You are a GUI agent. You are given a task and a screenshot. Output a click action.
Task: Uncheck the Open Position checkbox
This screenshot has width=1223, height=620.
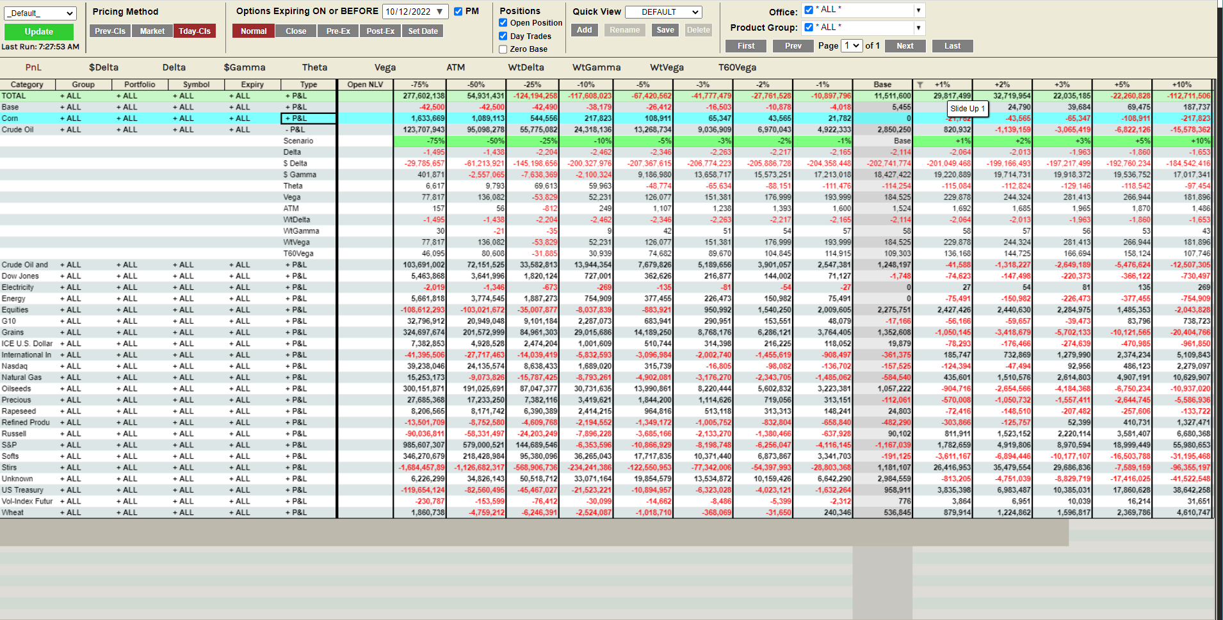pos(503,23)
